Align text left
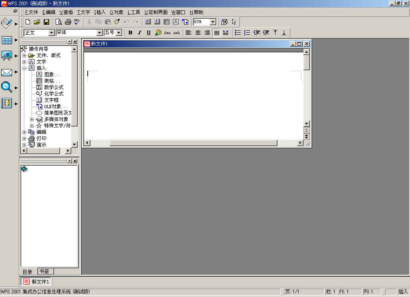The height and width of the screenshot is (297, 410). tap(189, 33)
